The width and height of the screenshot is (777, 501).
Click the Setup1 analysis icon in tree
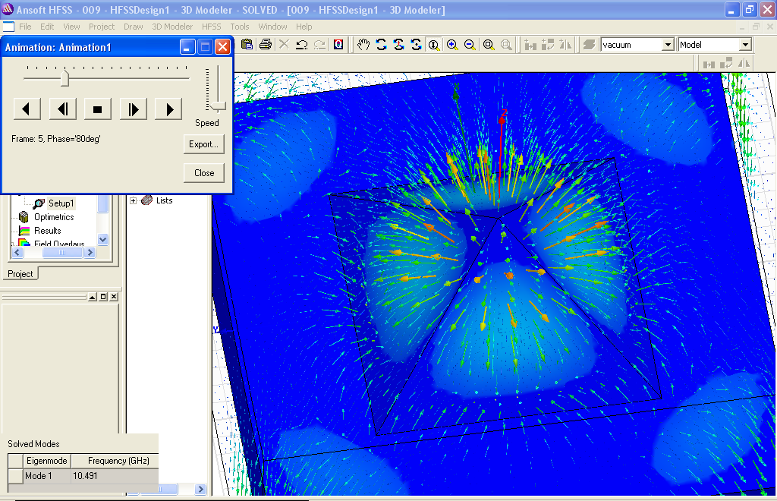tap(39, 203)
